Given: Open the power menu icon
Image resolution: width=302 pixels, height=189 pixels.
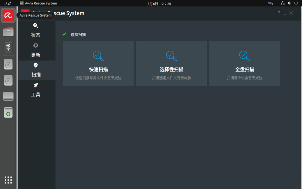Looking at the screenshot, I should point(296,3).
